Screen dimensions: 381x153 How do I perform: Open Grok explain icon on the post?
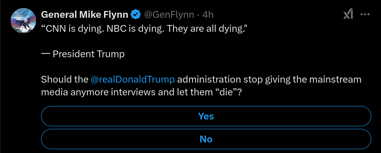pos(348,15)
